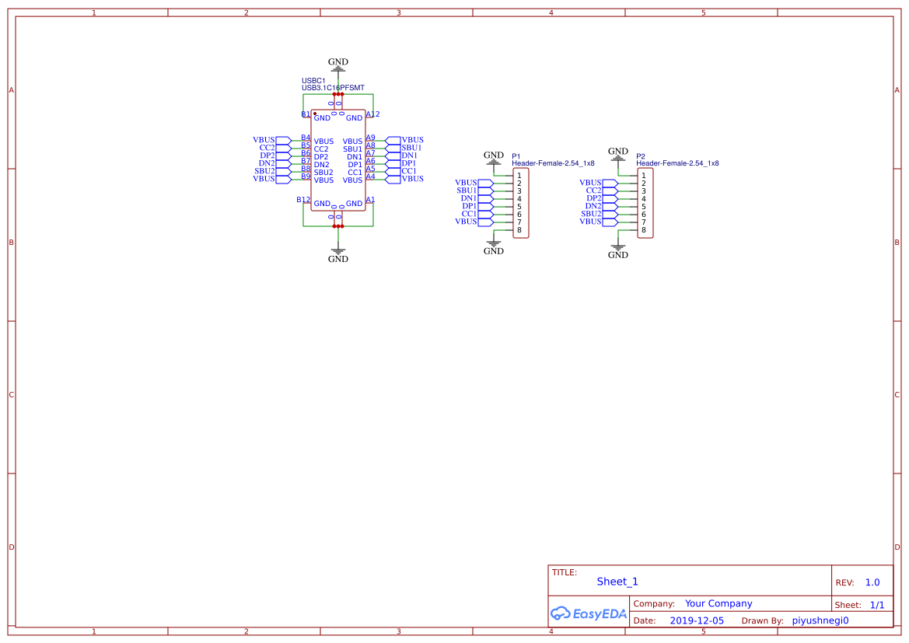The image size is (909, 643).
Task: Select the GND power symbol above USBC1
Action: tap(337, 66)
